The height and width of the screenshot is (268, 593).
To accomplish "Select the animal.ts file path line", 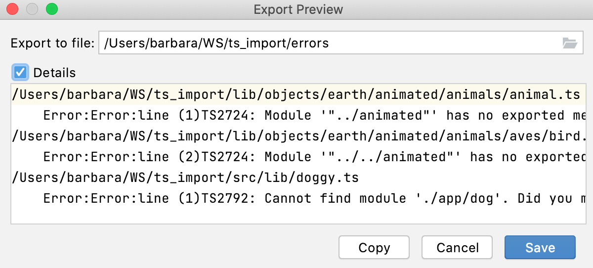I will point(296,94).
